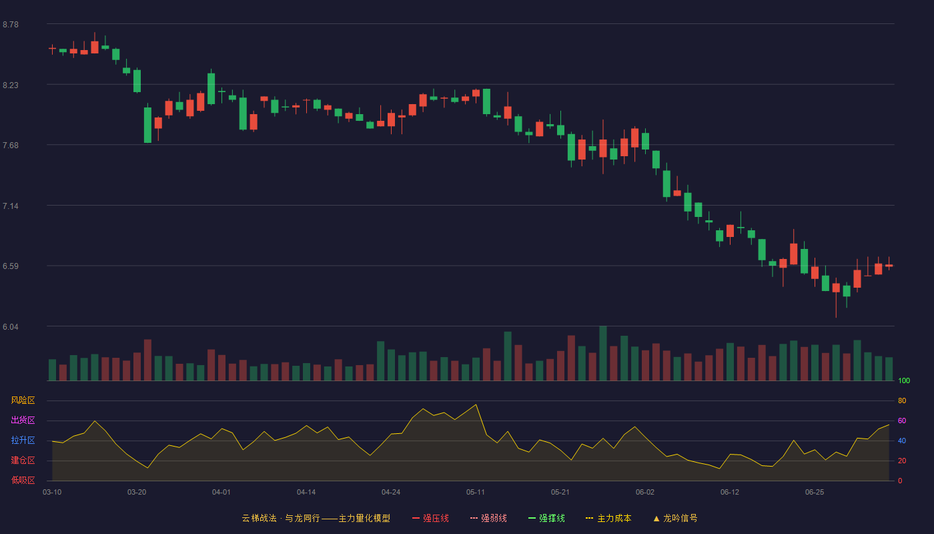Click the 拉升区 zone label
The image size is (934, 534).
tap(23, 441)
